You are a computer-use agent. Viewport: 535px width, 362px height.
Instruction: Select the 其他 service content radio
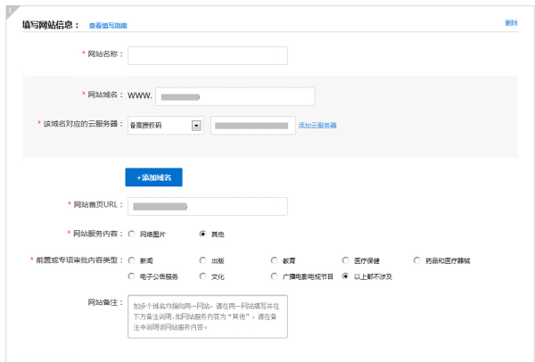pyautogui.click(x=203, y=234)
